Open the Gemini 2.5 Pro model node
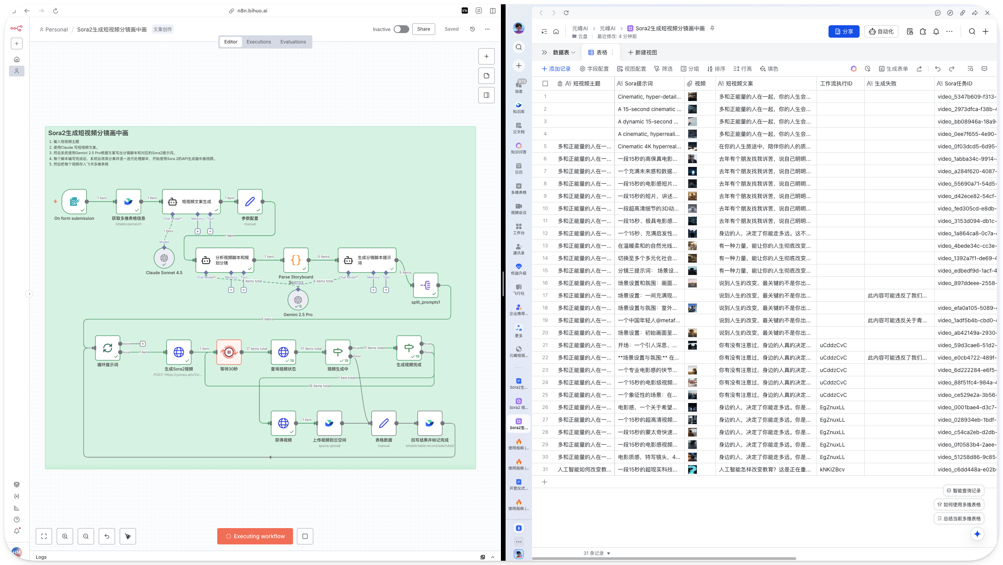Screen dimensions: 1003x565 (298, 300)
